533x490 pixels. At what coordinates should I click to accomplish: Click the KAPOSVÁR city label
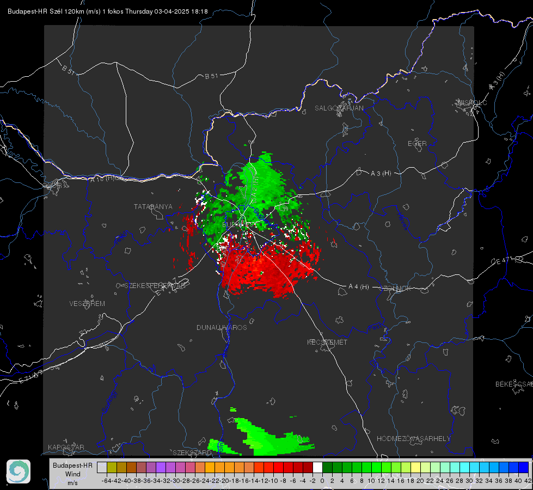tap(66, 447)
